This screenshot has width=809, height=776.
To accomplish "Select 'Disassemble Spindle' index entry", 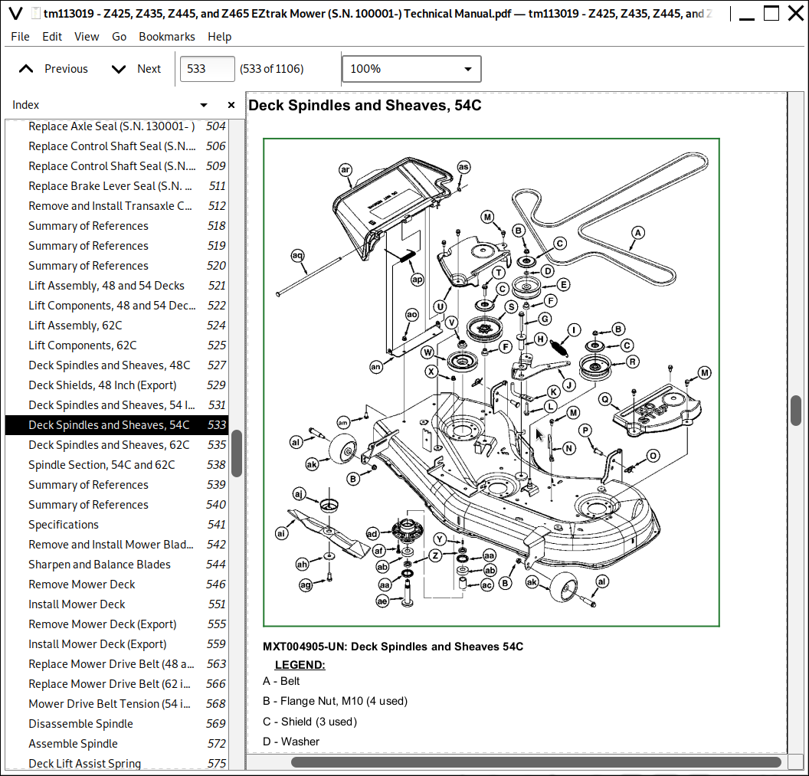I will 80,724.
